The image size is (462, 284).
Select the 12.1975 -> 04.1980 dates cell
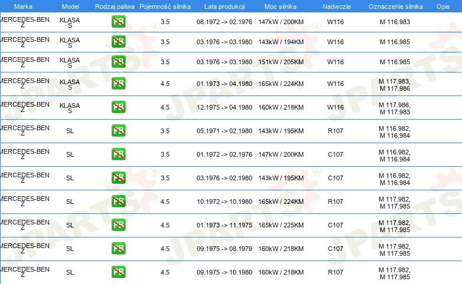click(225, 107)
